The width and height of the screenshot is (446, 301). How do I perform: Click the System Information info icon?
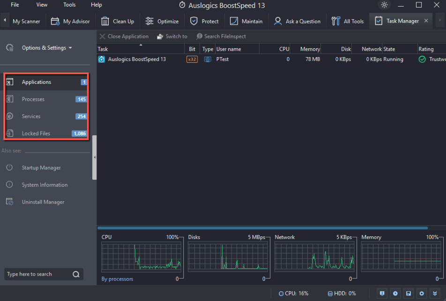pyautogui.click(x=9, y=184)
